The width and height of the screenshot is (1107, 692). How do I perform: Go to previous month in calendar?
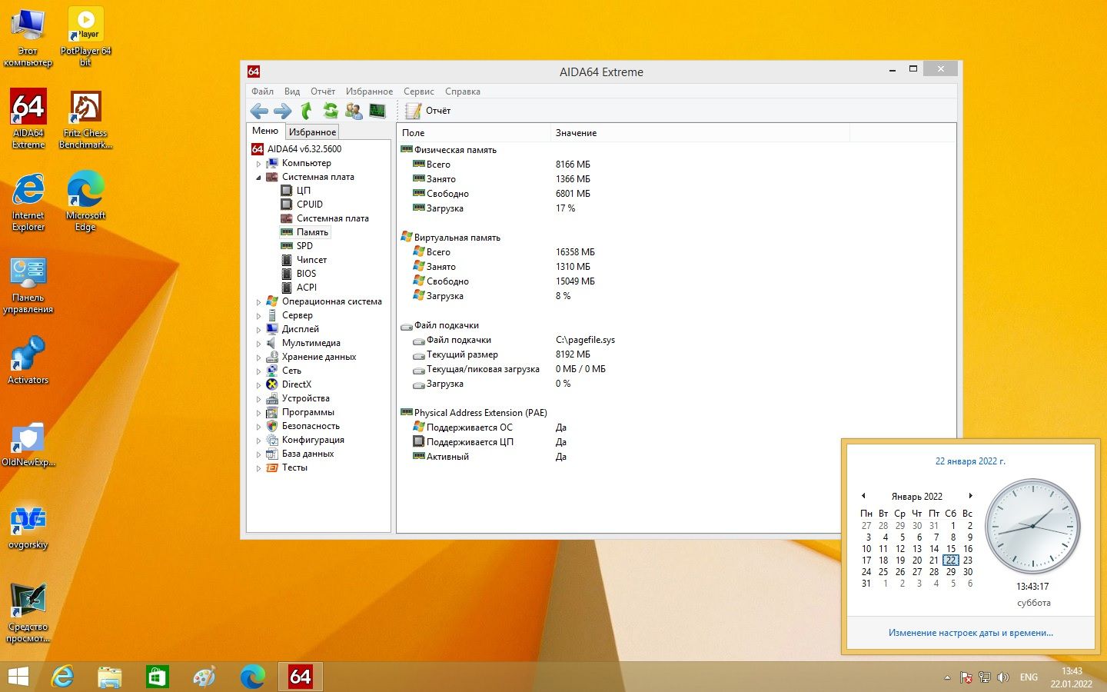tap(863, 496)
